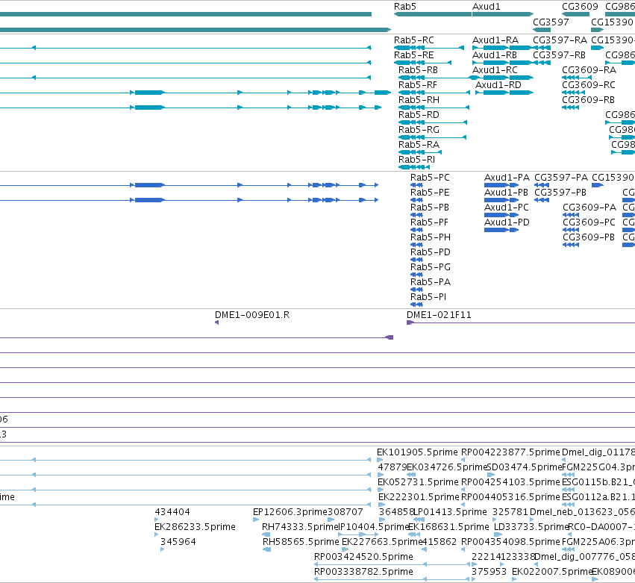Open transcript Rab5-RD
Screen dimensions: 635x583
click(419, 115)
